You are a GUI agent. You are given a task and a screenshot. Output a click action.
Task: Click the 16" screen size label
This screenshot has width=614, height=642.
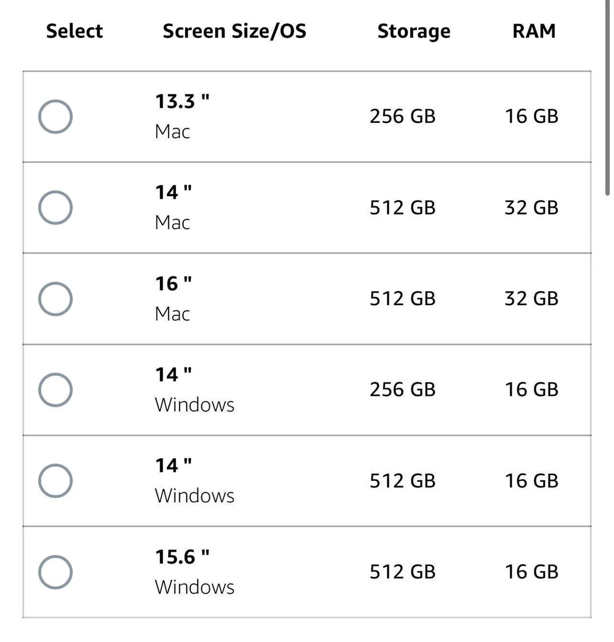(173, 284)
